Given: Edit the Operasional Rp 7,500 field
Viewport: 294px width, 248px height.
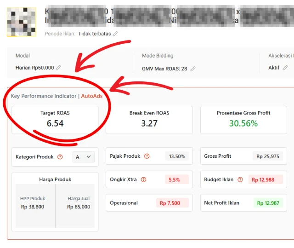Looking at the screenshot, I should [x=170, y=203].
